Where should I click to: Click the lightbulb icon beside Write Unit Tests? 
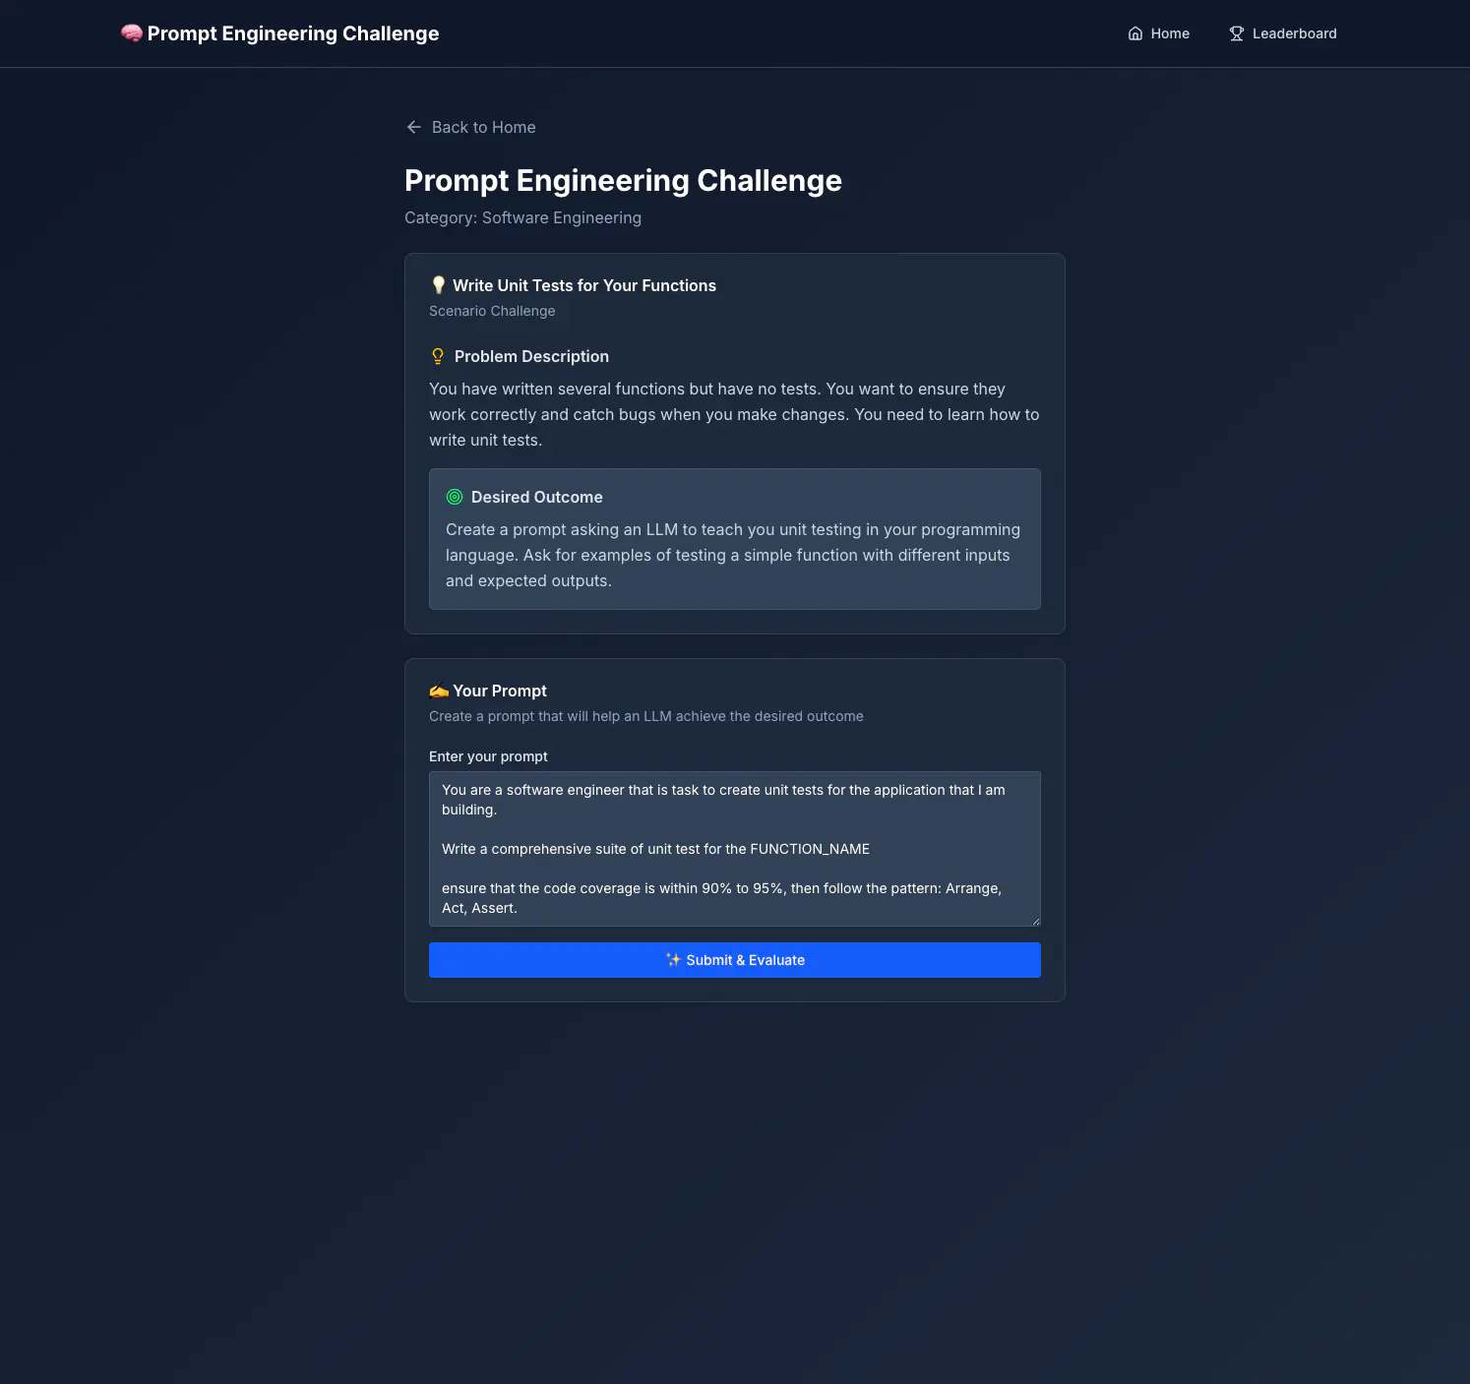pyautogui.click(x=438, y=285)
